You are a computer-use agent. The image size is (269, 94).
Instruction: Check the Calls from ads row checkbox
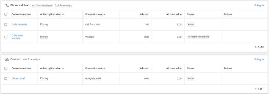pyautogui.click(x=6, y=24)
